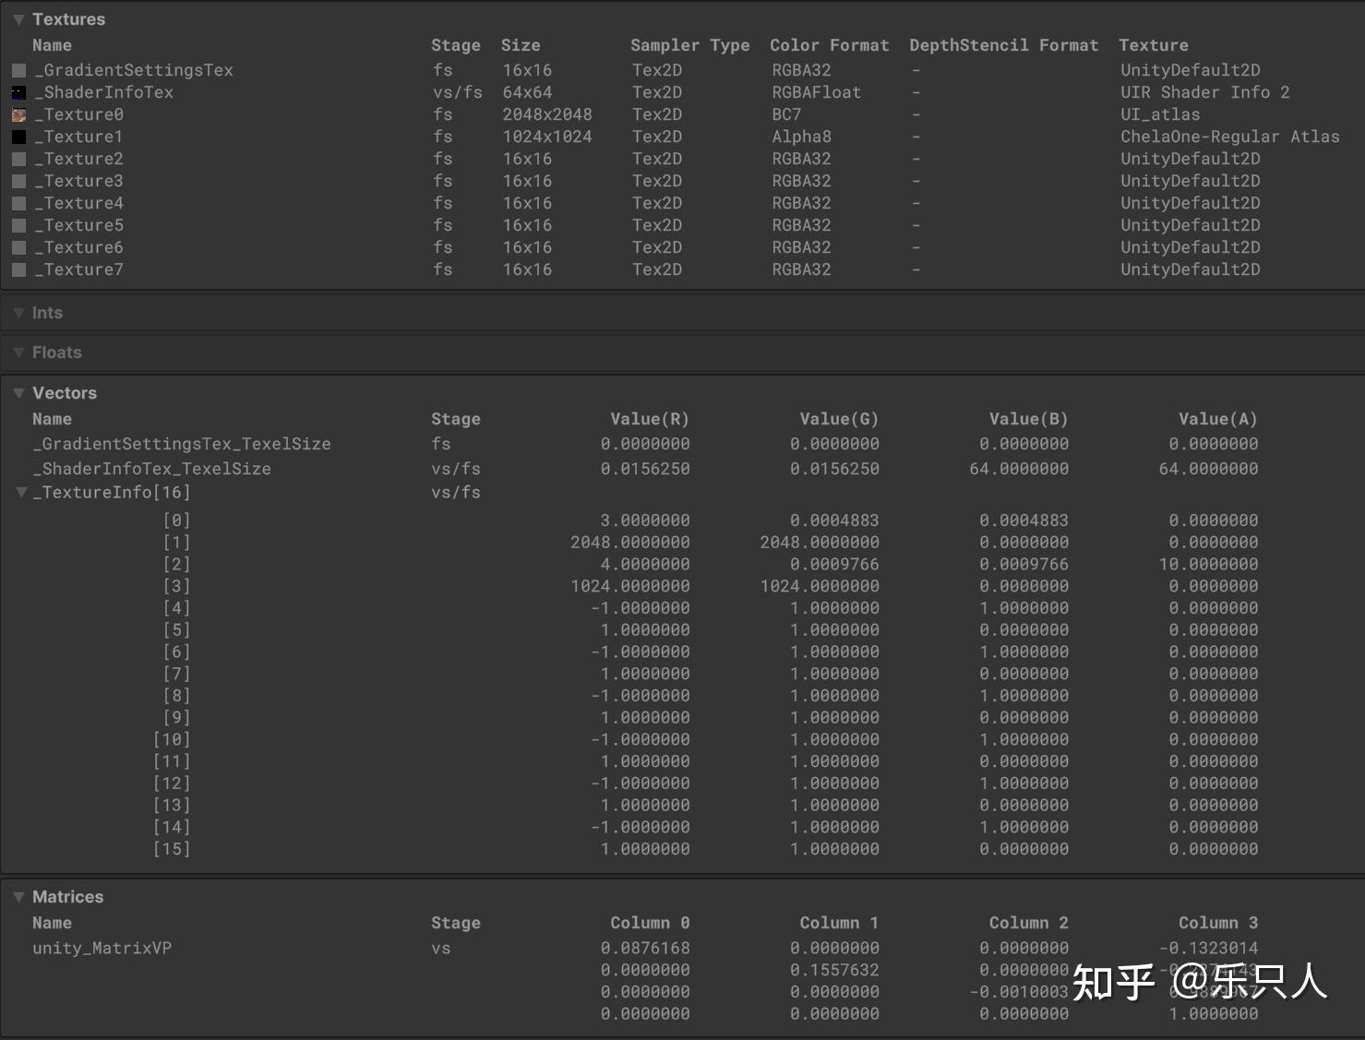The image size is (1365, 1040).
Task: Expand the Floats section
Action: point(18,352)
